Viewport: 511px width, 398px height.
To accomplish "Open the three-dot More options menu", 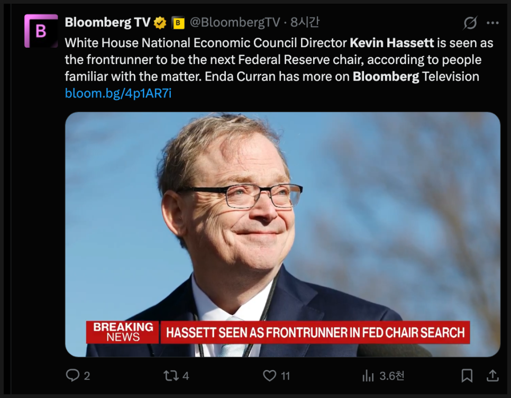I will (x=492, y=23).
